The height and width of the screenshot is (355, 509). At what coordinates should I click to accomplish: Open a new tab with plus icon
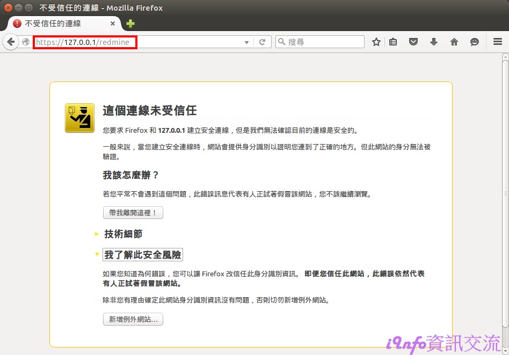point(130,24)
